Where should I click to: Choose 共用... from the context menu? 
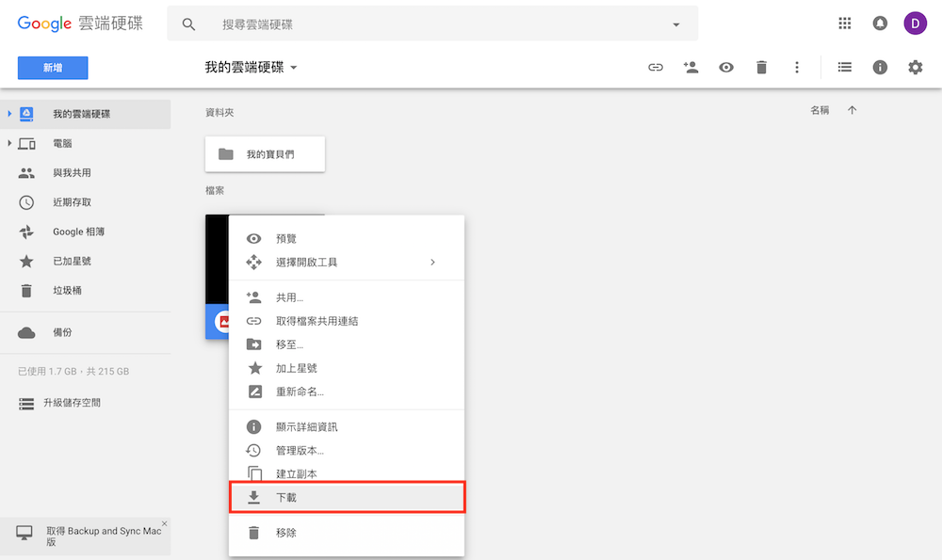[x=347, y=297]
